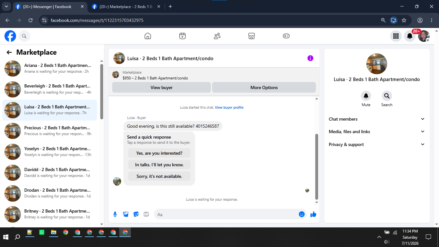Open a new browser tab
439x247 pixels.
pyautogui.click(x=170, y=7)
